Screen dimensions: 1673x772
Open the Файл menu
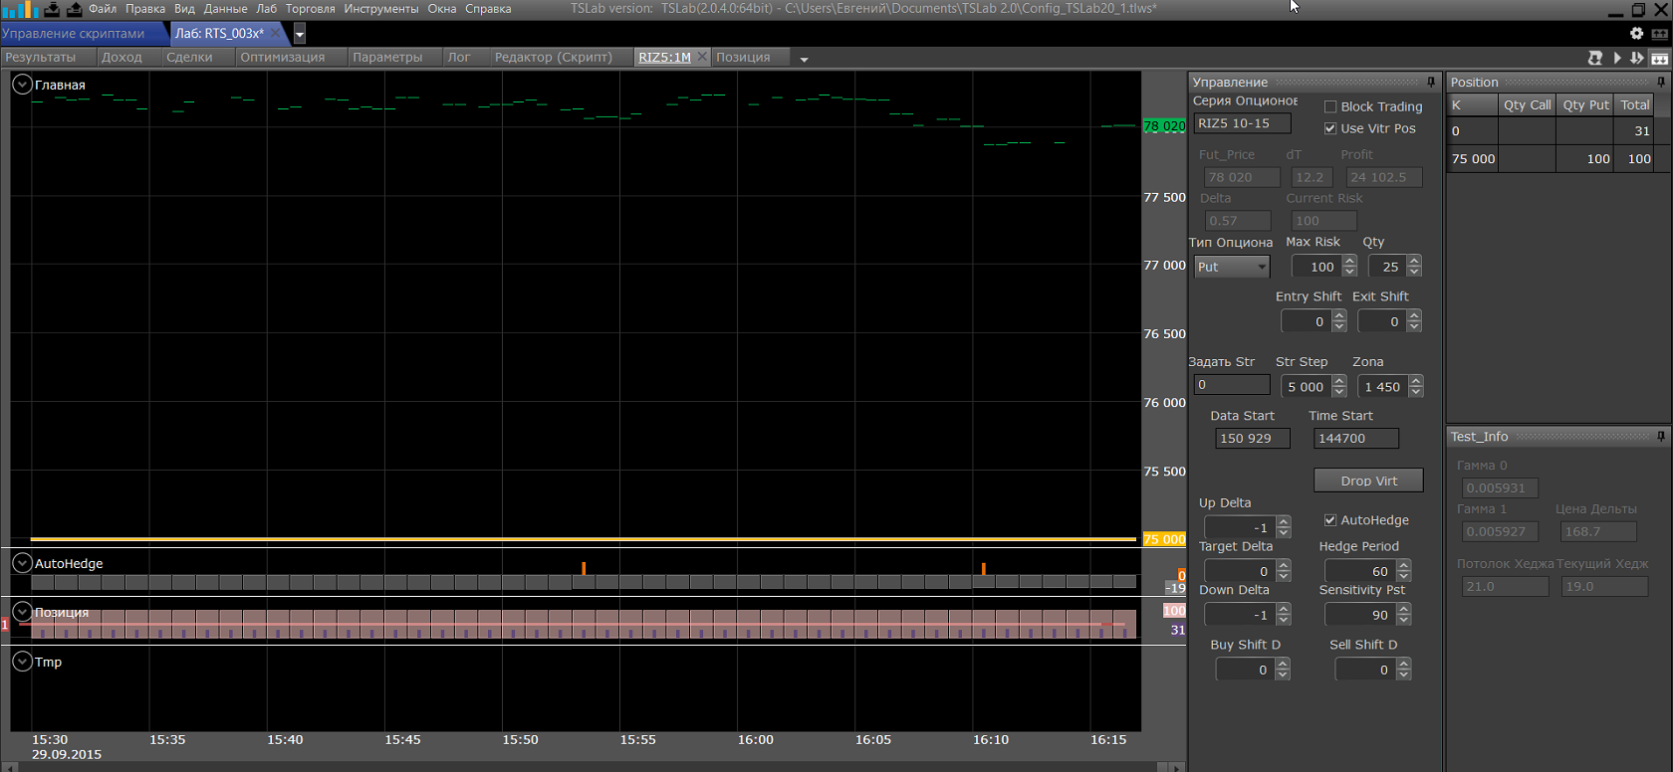(x=103, y=9)
